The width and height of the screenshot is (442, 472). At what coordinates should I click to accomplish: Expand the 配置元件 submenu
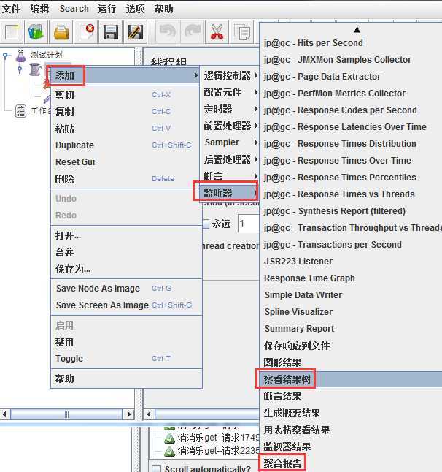[x=230, y=92]
